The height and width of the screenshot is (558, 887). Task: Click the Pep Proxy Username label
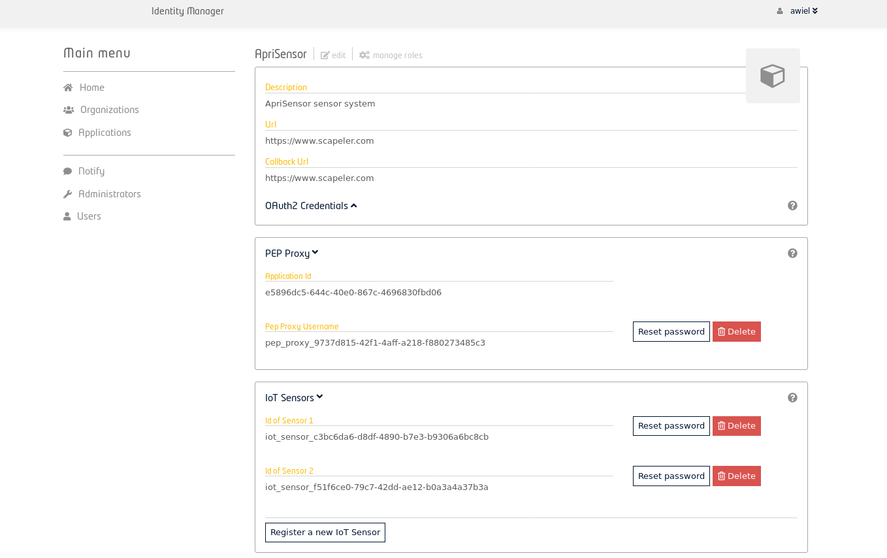point(302,327)
